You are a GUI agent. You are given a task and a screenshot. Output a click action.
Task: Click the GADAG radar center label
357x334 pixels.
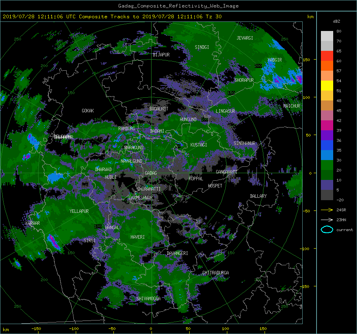click(x=151, y=173)
